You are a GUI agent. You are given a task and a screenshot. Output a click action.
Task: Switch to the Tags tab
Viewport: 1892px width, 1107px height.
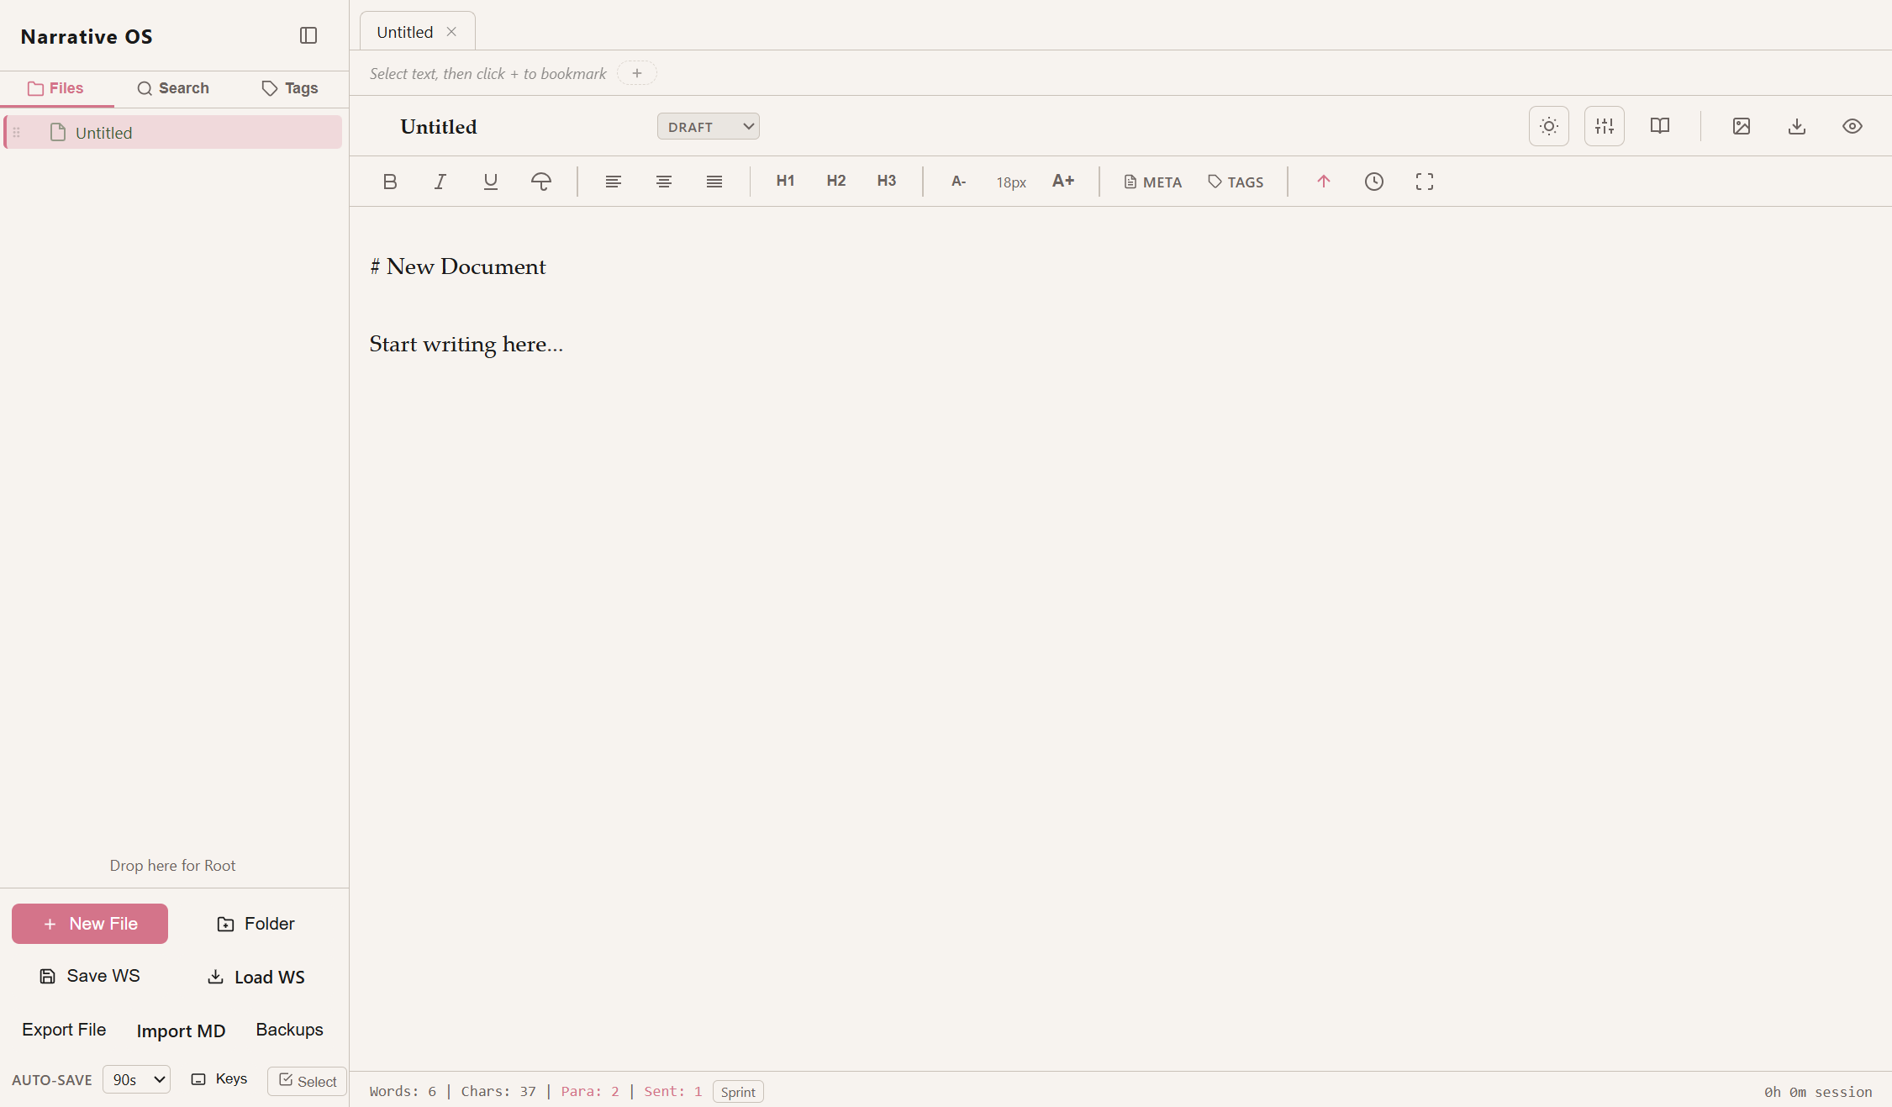(x=290, y=88)
